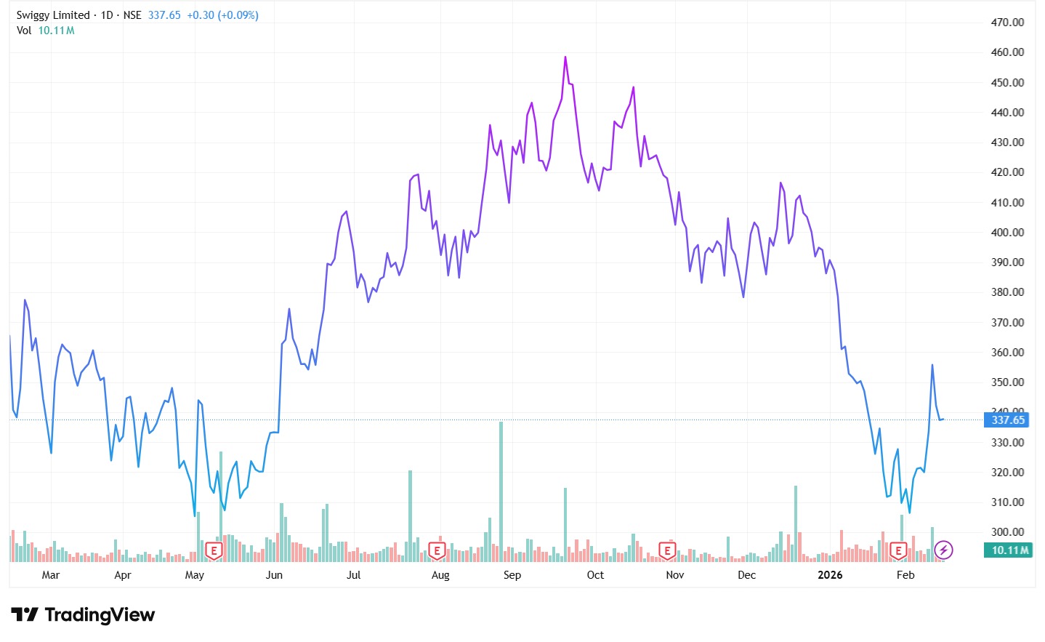
Task: Click the Sep label on time axis
Action: coord(512,575)
